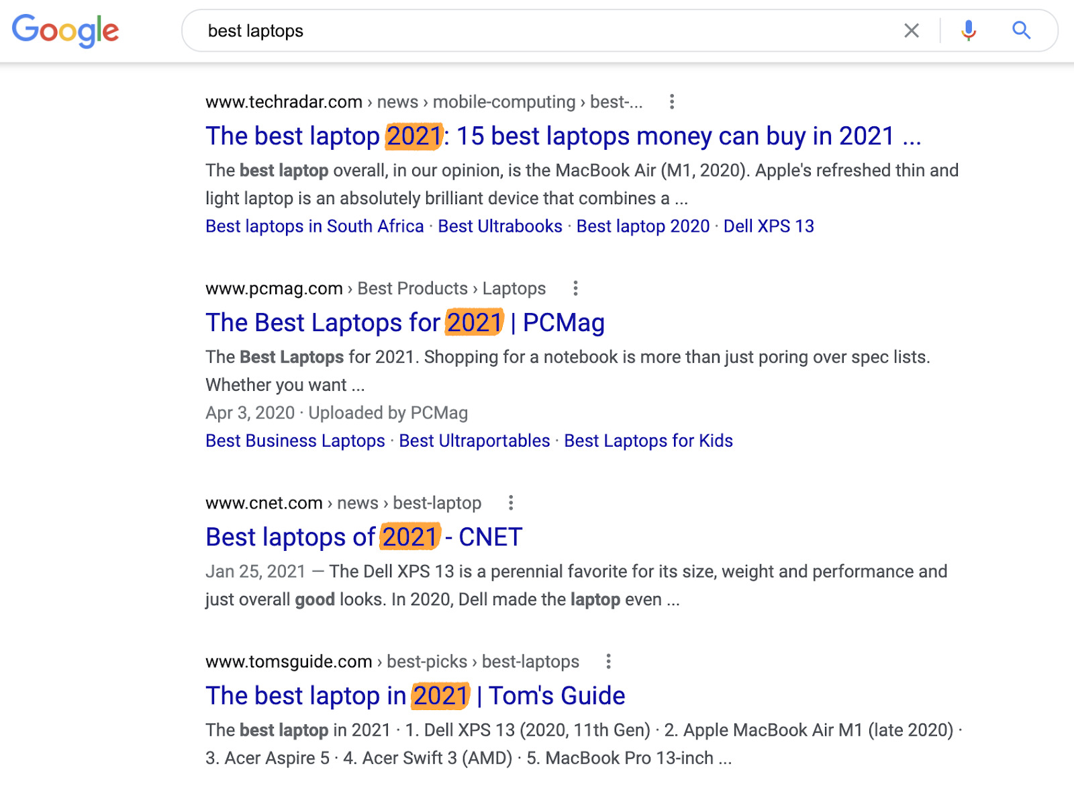Follow the 'Dell XPS 13' sitelink
The height and width of the screenshot is (792, 1074).
click(769, 226)
